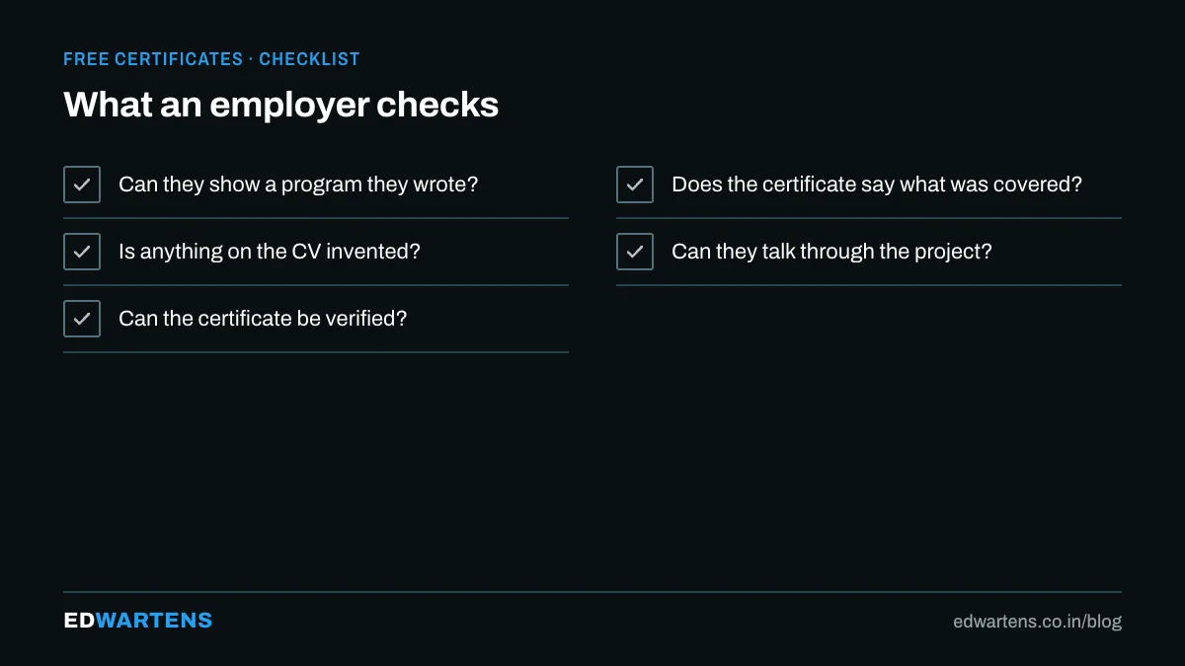Toggle the 'Can they talk through the project?' checkbox
The image size is (1185, 666).
[x=635, y=252]
